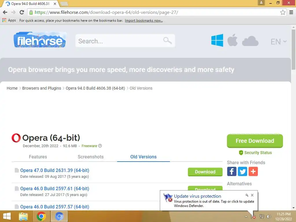Screen dimensions: 296x222
Task: Click the URL address bar
Action: click(x=157, y=12)
